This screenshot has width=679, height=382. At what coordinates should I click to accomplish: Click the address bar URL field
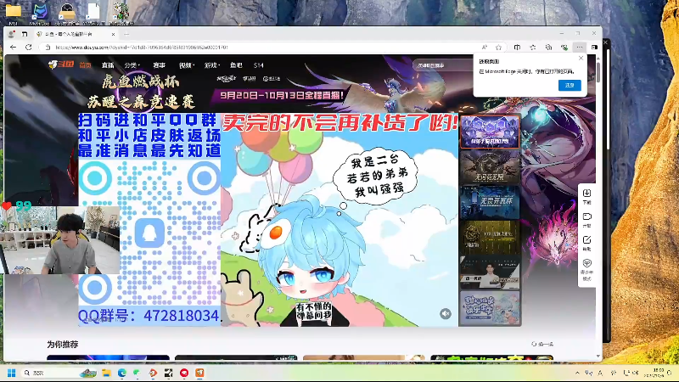[x=260, y=48]
